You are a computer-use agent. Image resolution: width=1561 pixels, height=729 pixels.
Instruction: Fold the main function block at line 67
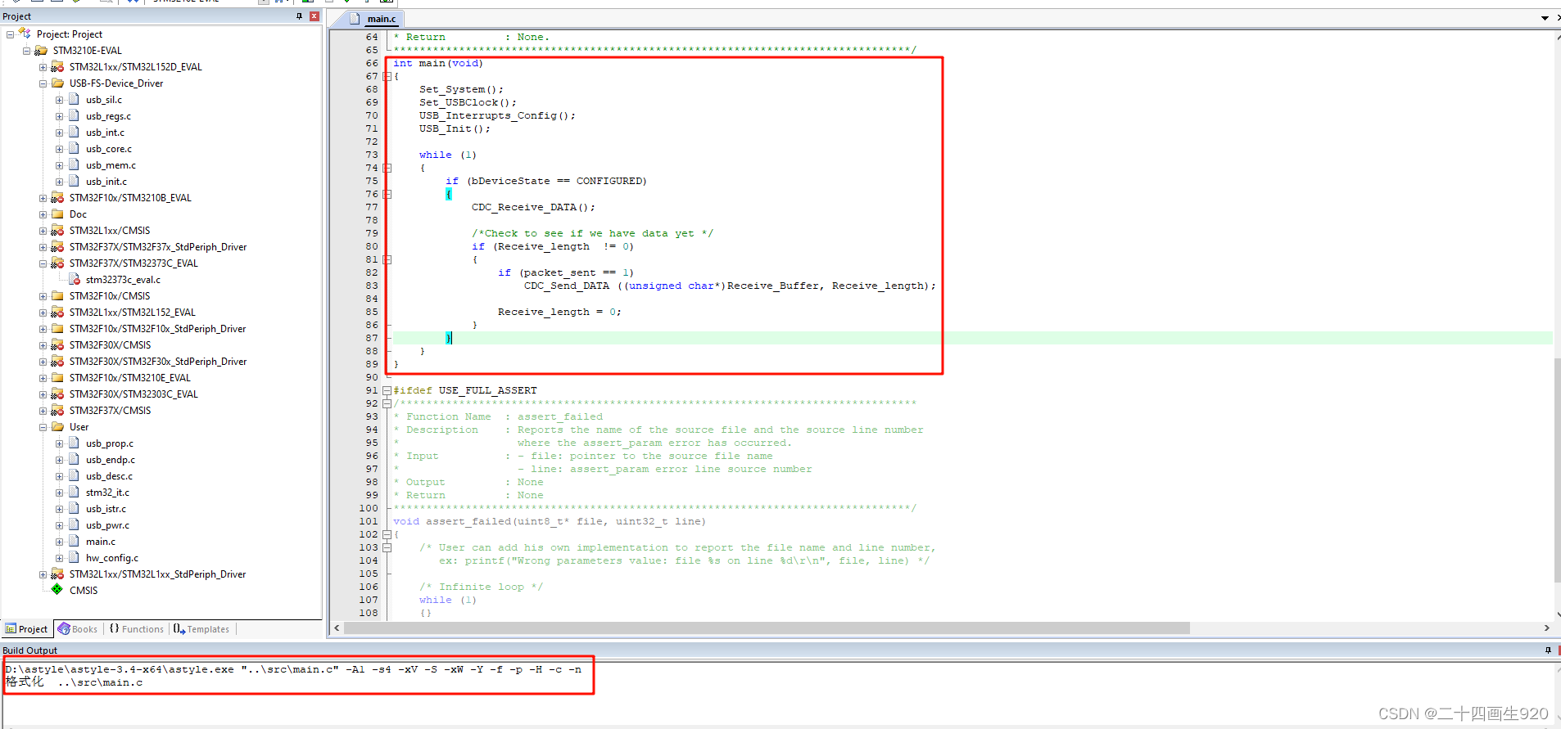click(387, 76)
